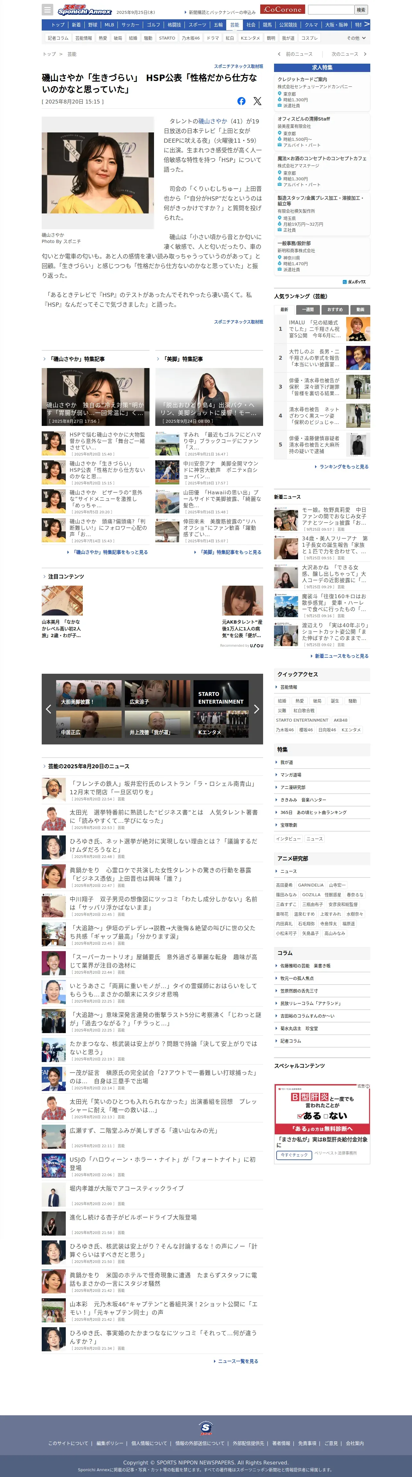
Task: Switch ranking to 動画 tab
Action: 360,310
